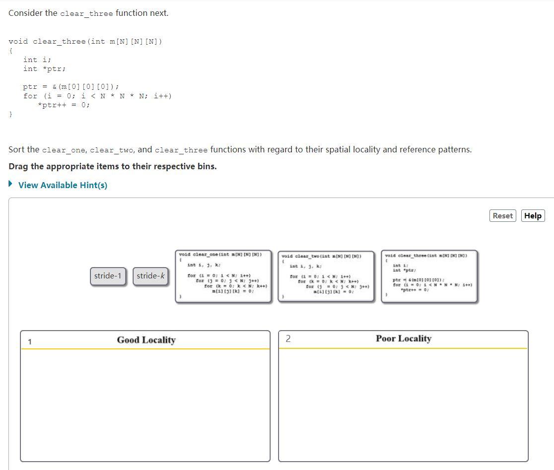Click the clear_three function signature line
This screenshot has width=554, height=470.
pos(85,42)
